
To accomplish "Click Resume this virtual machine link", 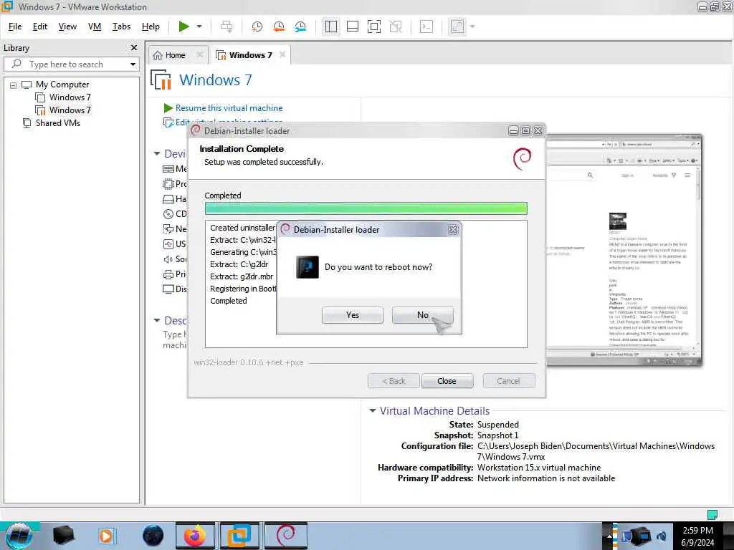I will [x=229, y=108].
